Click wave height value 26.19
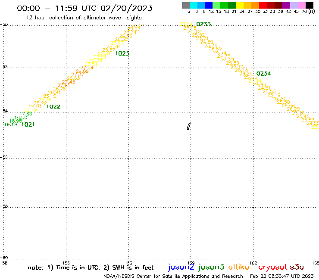Viewport: 319px width, 280px height. pyautogui.click(x=274, y=95)
